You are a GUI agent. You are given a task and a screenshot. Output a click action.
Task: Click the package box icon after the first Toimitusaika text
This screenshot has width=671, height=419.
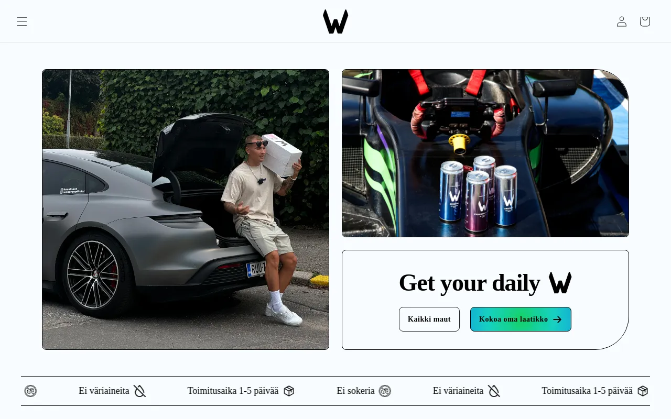(289, 391)
